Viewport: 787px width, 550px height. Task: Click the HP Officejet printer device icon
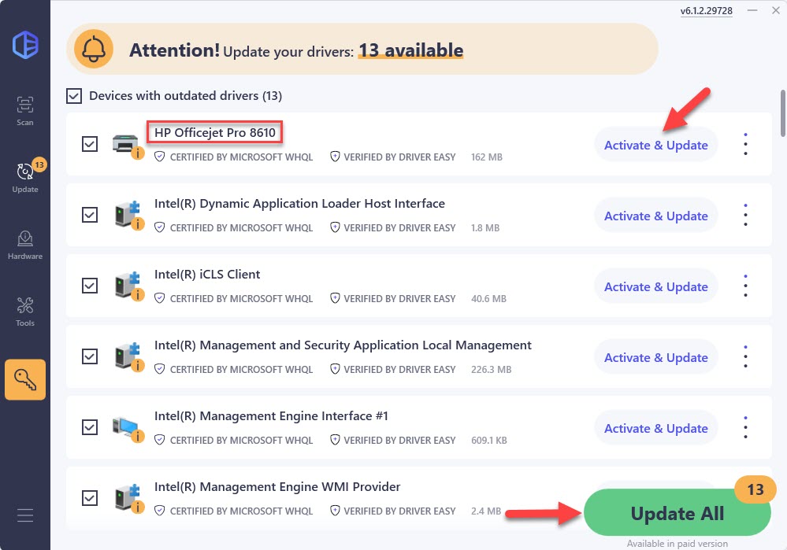125,145
